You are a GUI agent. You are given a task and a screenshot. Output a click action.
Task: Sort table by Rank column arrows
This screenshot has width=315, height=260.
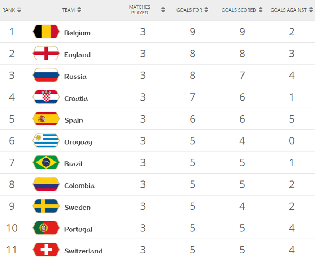(x=19, y=10)
